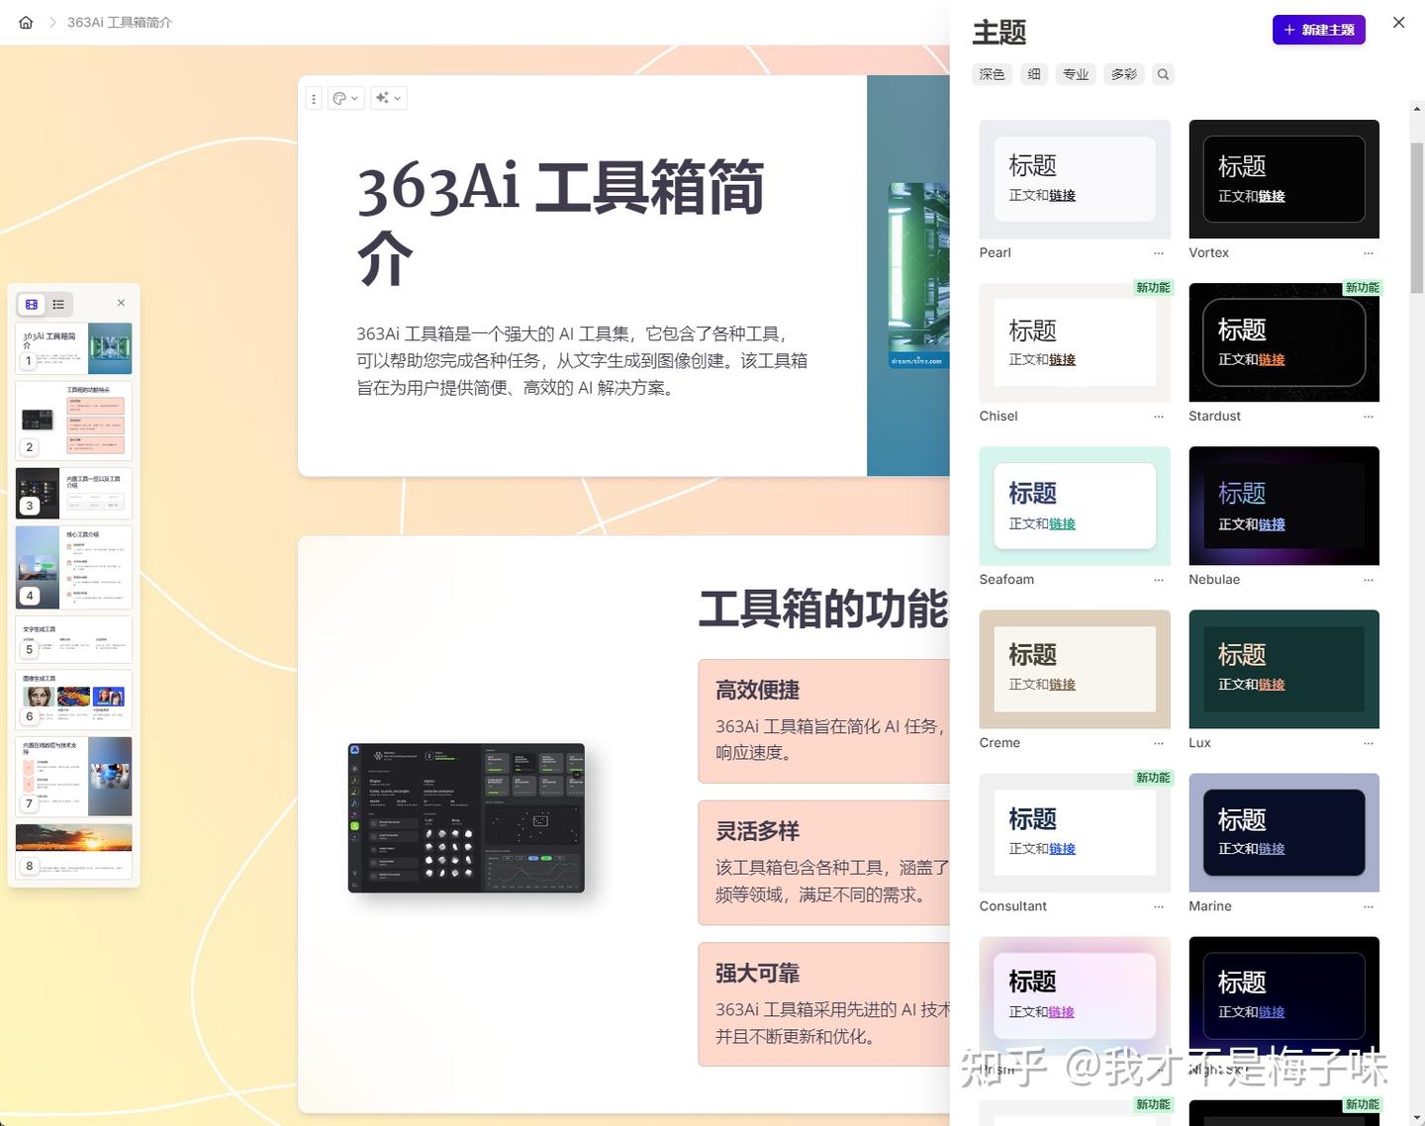This screenshot has height=1126, width=1425.
Task: Select slide 7 thumbnail in navigator
Action: click(x=73, y=777)
